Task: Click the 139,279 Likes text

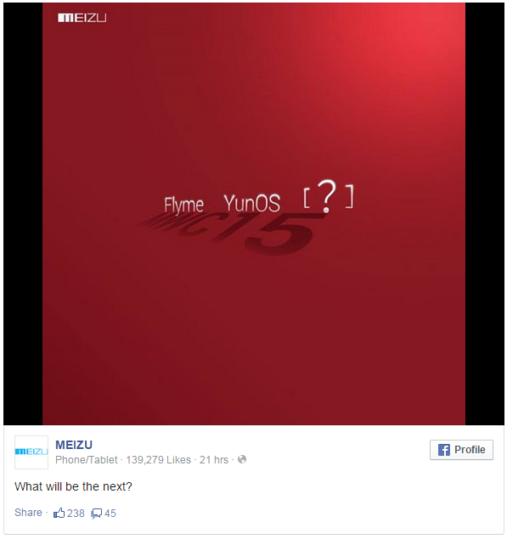Action: [x=158, y=459]
